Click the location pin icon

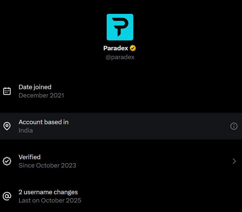[x=7, y=126]
